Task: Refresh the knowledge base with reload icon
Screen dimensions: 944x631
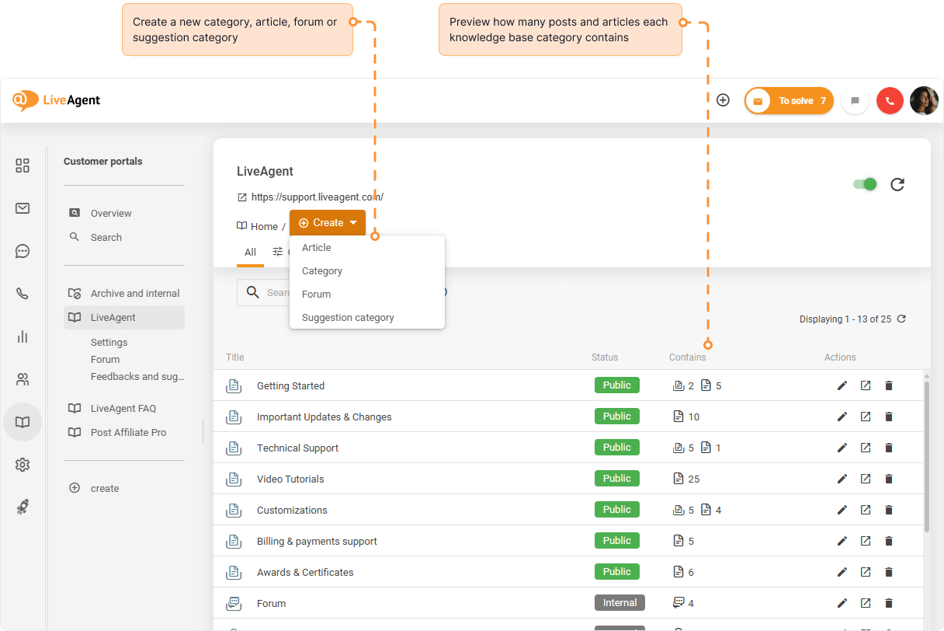Action: [x=897, y=184]
